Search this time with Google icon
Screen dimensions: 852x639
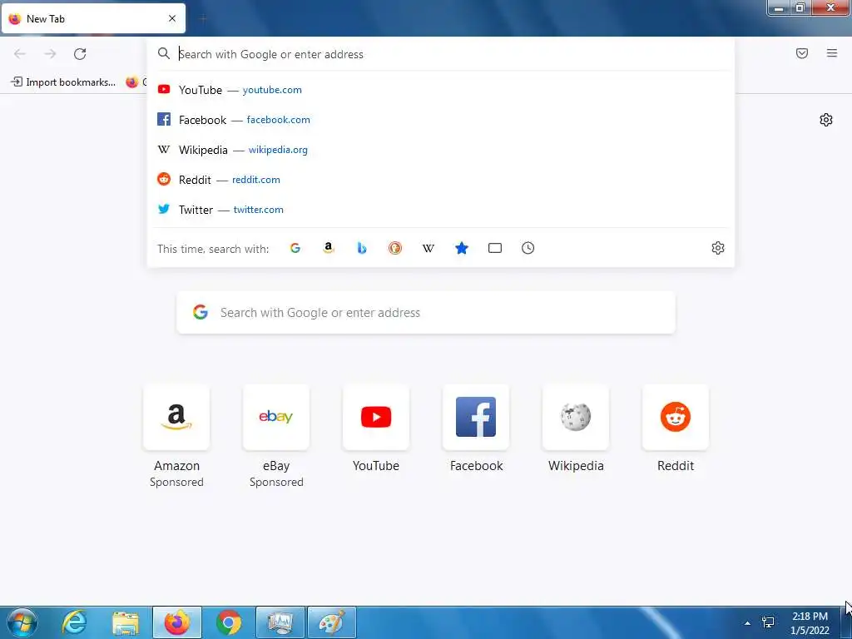click(x=295, y=248)
